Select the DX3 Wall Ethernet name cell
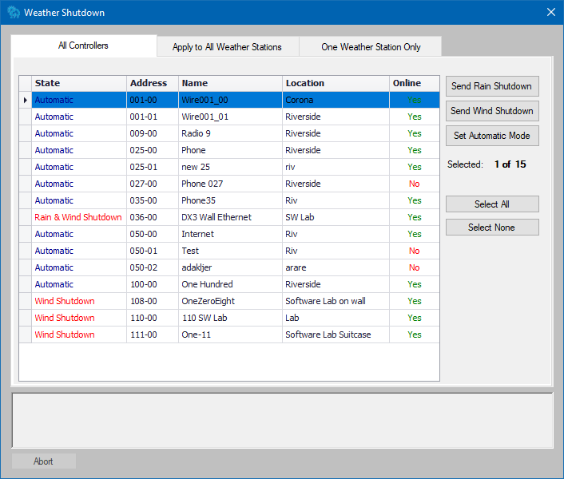 point(230,217)
